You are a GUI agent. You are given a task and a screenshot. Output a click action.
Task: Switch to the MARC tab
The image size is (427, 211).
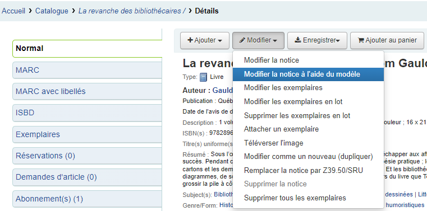pos(87,70)
